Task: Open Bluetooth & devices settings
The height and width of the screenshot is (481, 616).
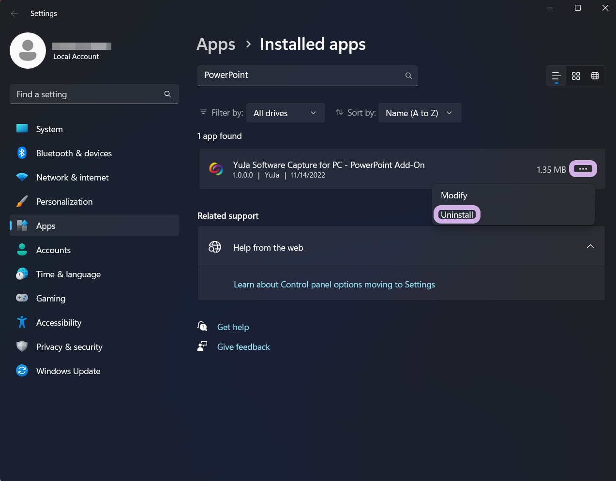Action: point(94,153)
